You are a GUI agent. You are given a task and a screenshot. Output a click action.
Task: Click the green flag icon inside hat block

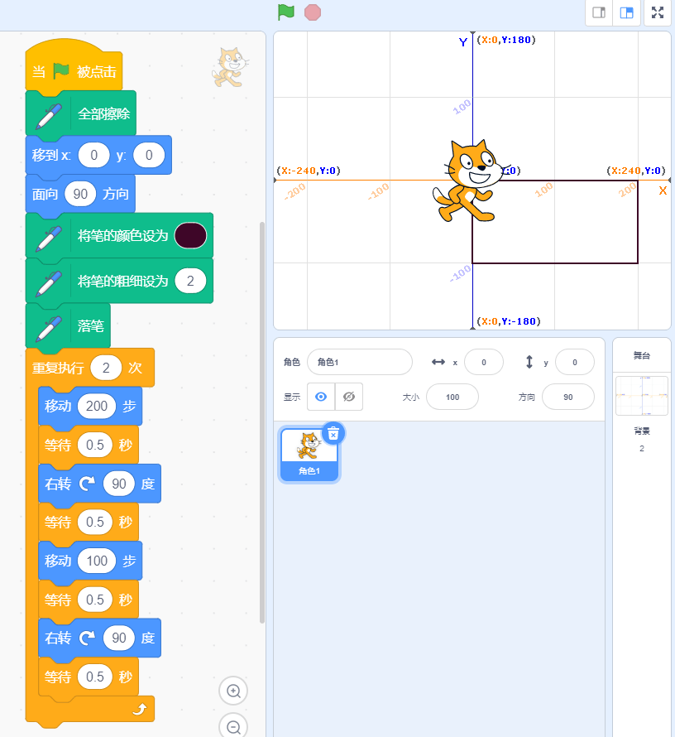click(x=61, y=71)
